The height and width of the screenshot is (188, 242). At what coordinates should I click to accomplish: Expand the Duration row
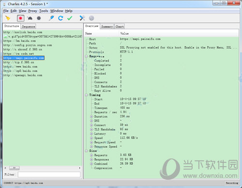[x=91, y=116]
